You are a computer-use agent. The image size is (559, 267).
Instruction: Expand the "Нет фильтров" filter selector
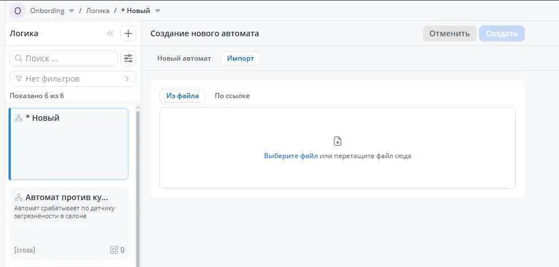tap(73, 79)
